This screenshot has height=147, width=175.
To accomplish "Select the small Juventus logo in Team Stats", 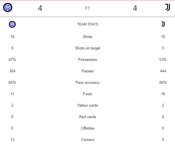I will [163, 24].
